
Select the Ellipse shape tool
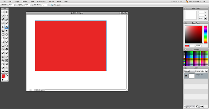point(3,38)
